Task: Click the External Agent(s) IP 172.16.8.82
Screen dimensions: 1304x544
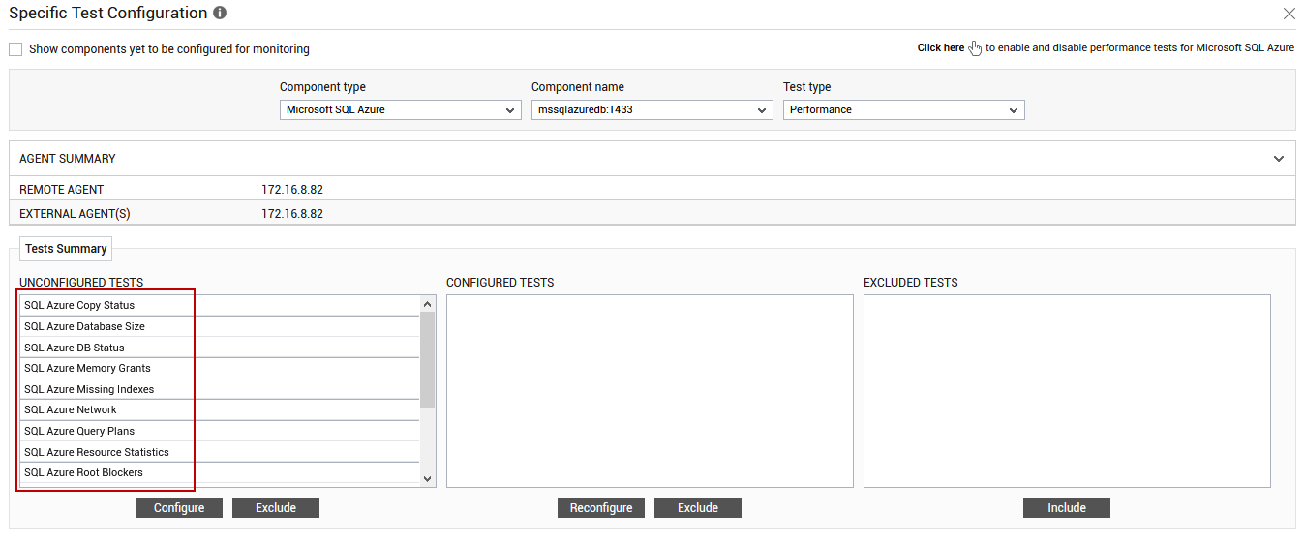Action: click(x=292, y=214)
